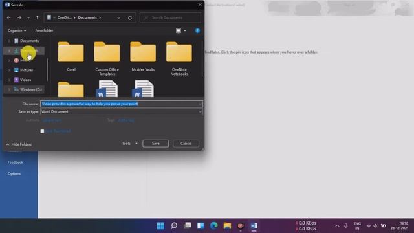Screen dimensions: 414x233
Task: Click the Save button
Action: (x=155, y=144)
